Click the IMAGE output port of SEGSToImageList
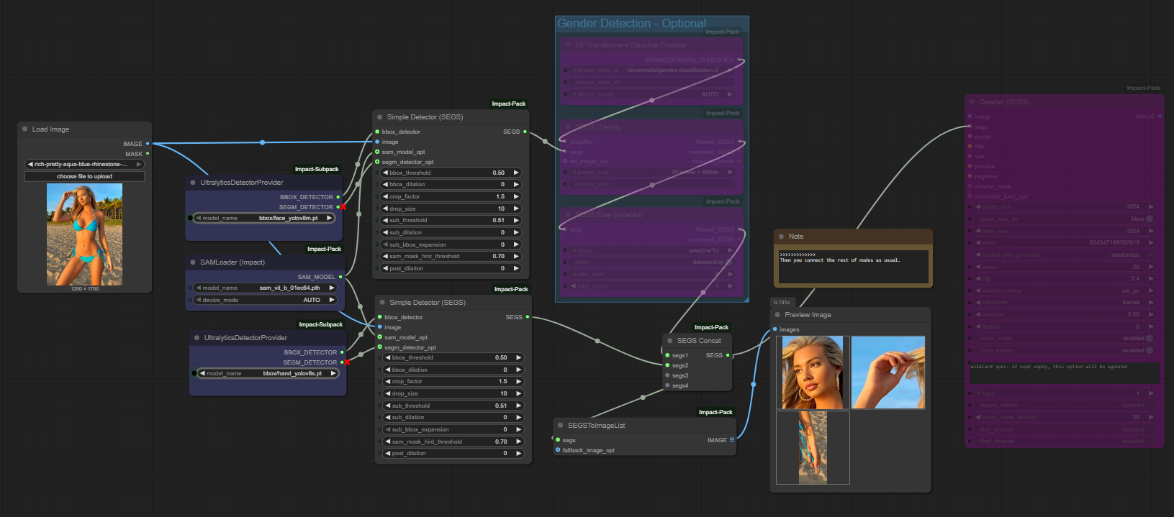Screen dimensions: 1174x517 732,440
